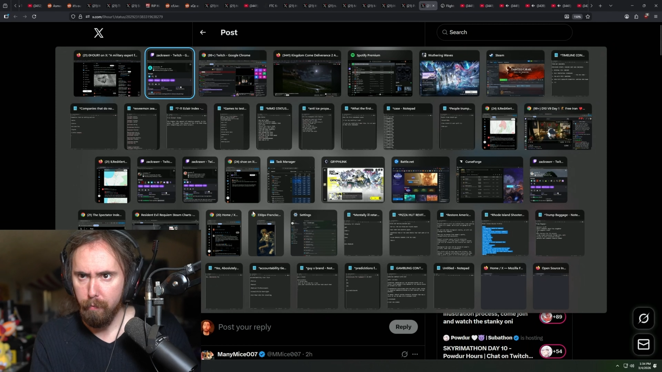
Task: Open ManyMice007 profile link
Action: pos(237,354)
